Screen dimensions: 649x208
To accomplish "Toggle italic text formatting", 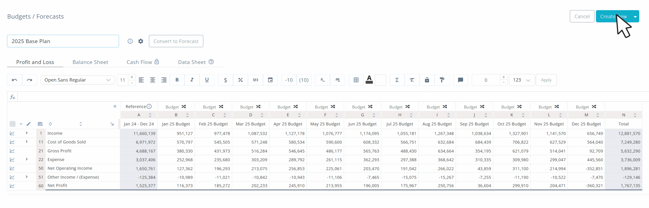I will click(192, 80).
